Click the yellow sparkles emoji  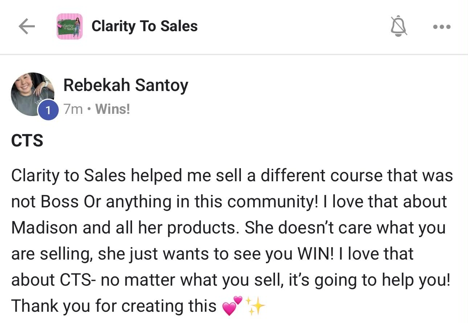[x=255, y=306]
